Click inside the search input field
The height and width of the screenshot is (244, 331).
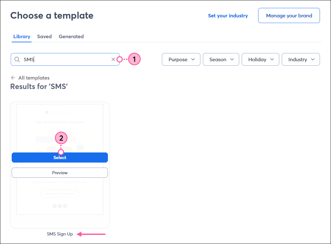63,59
